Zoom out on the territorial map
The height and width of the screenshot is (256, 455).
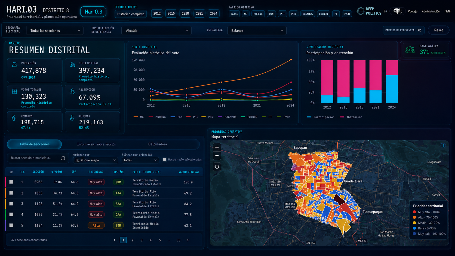pyautogui.click(x=217, y=156)
